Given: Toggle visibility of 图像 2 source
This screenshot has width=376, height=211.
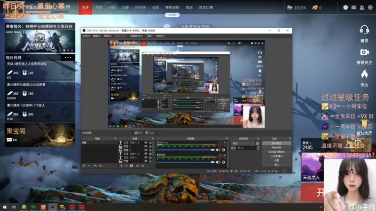Looking at the screenshot, I should coord(146,146).
